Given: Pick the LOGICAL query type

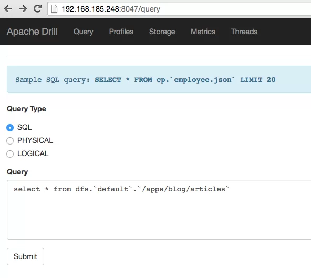Looking at the screenshot, I should 10,154.
